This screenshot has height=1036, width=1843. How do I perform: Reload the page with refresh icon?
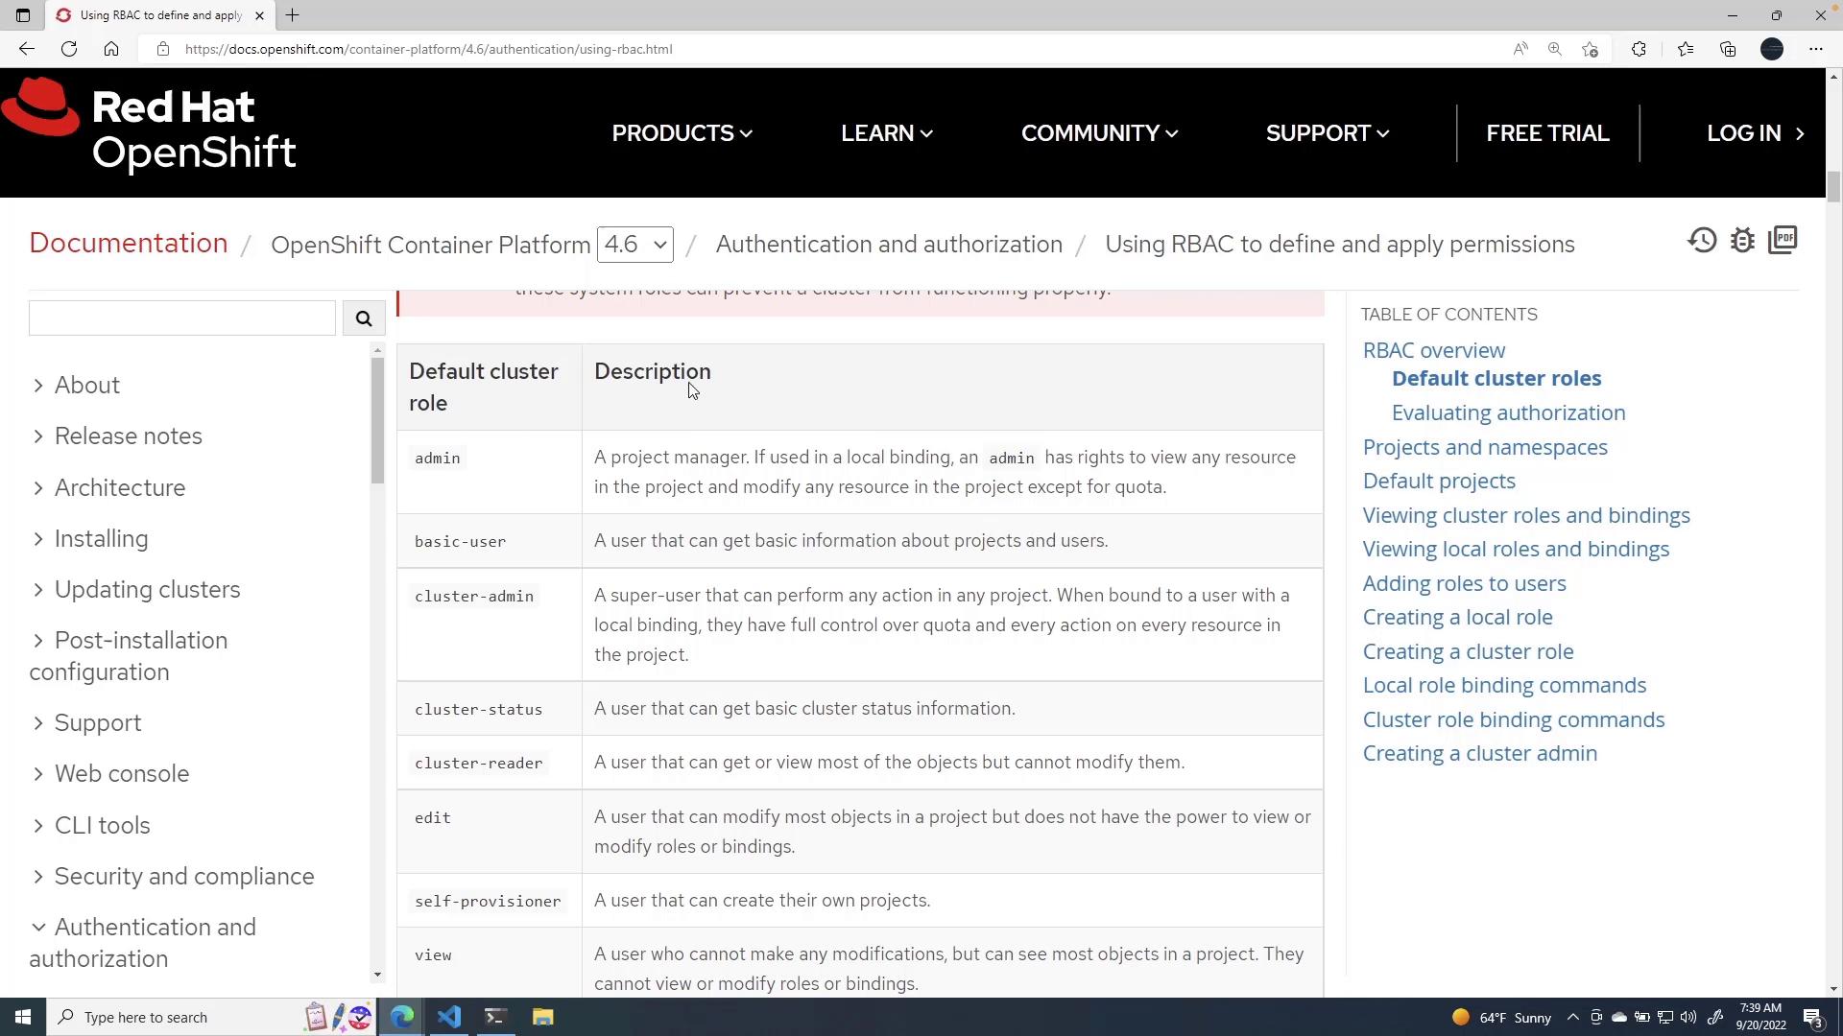[69, 49]
